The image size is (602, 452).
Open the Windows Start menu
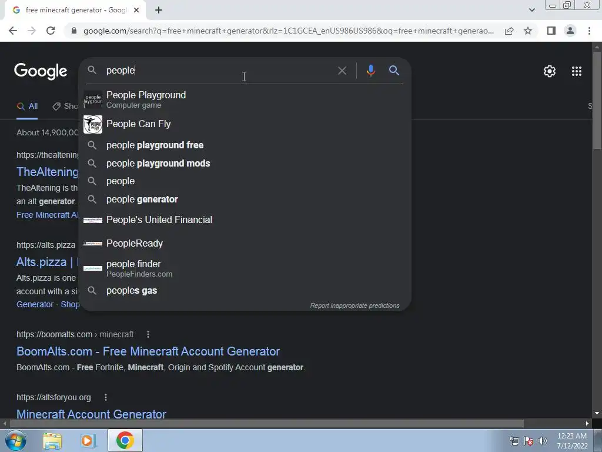(15, 440)
